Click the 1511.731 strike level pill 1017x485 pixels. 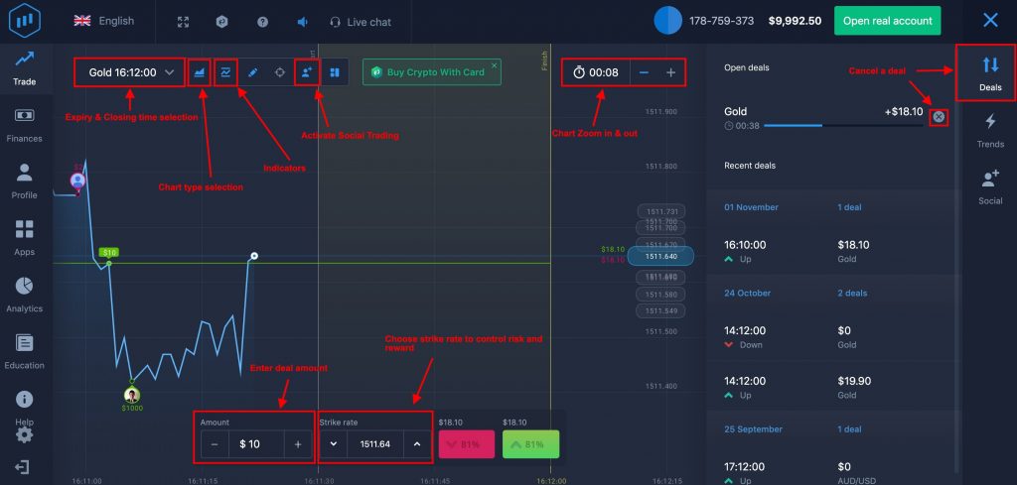[661, 211]
